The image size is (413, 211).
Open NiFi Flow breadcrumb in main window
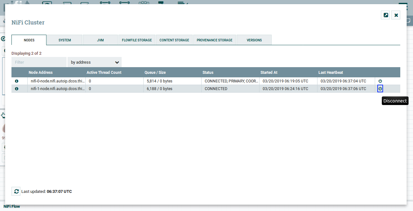(12, 207)
